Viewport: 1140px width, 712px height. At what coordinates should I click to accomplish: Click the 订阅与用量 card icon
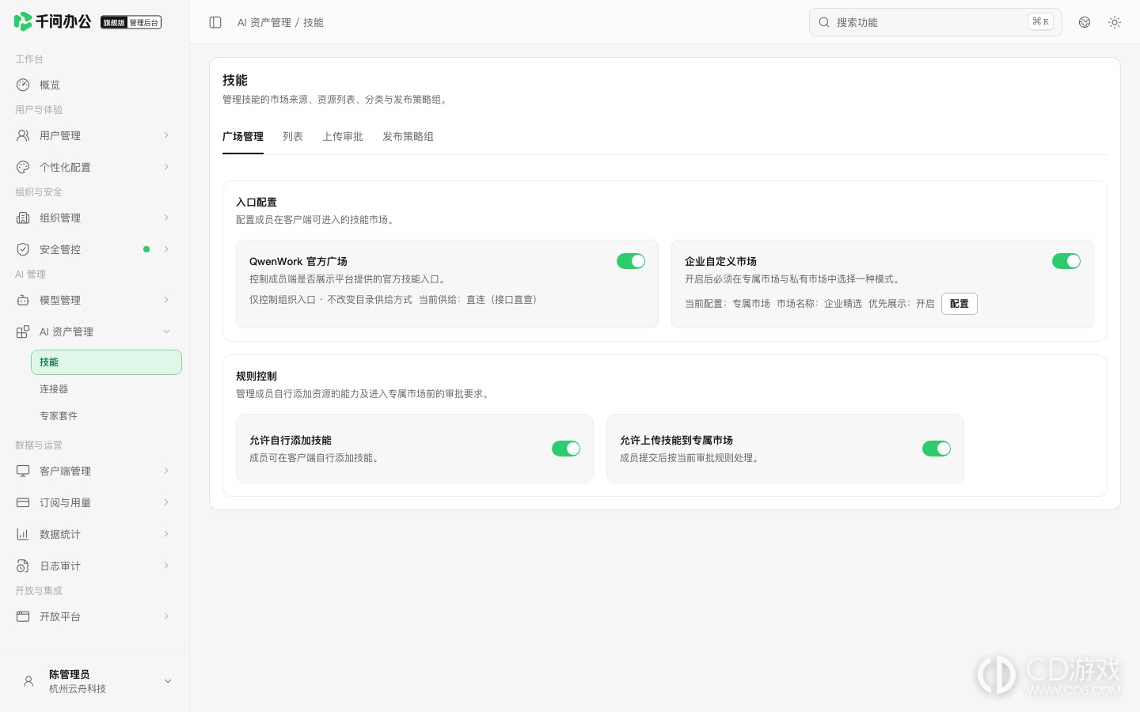(x=23, y=502)
